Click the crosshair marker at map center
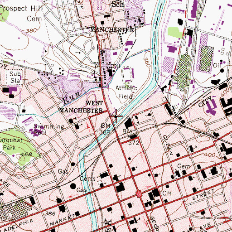Image resolution: width=232 pixels, height=232 pixels. (x=116, y=116)
